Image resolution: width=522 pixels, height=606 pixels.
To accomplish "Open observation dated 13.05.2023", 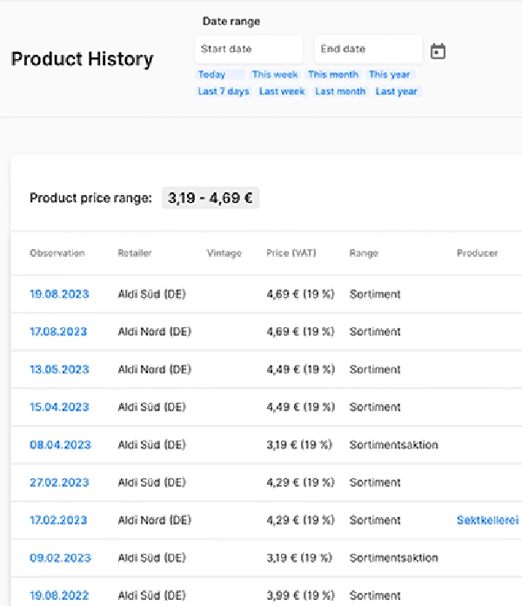I will (59, 369).
